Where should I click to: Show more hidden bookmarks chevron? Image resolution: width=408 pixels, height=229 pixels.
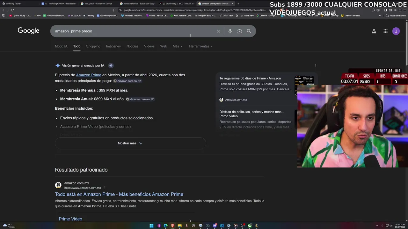point(379,16)
